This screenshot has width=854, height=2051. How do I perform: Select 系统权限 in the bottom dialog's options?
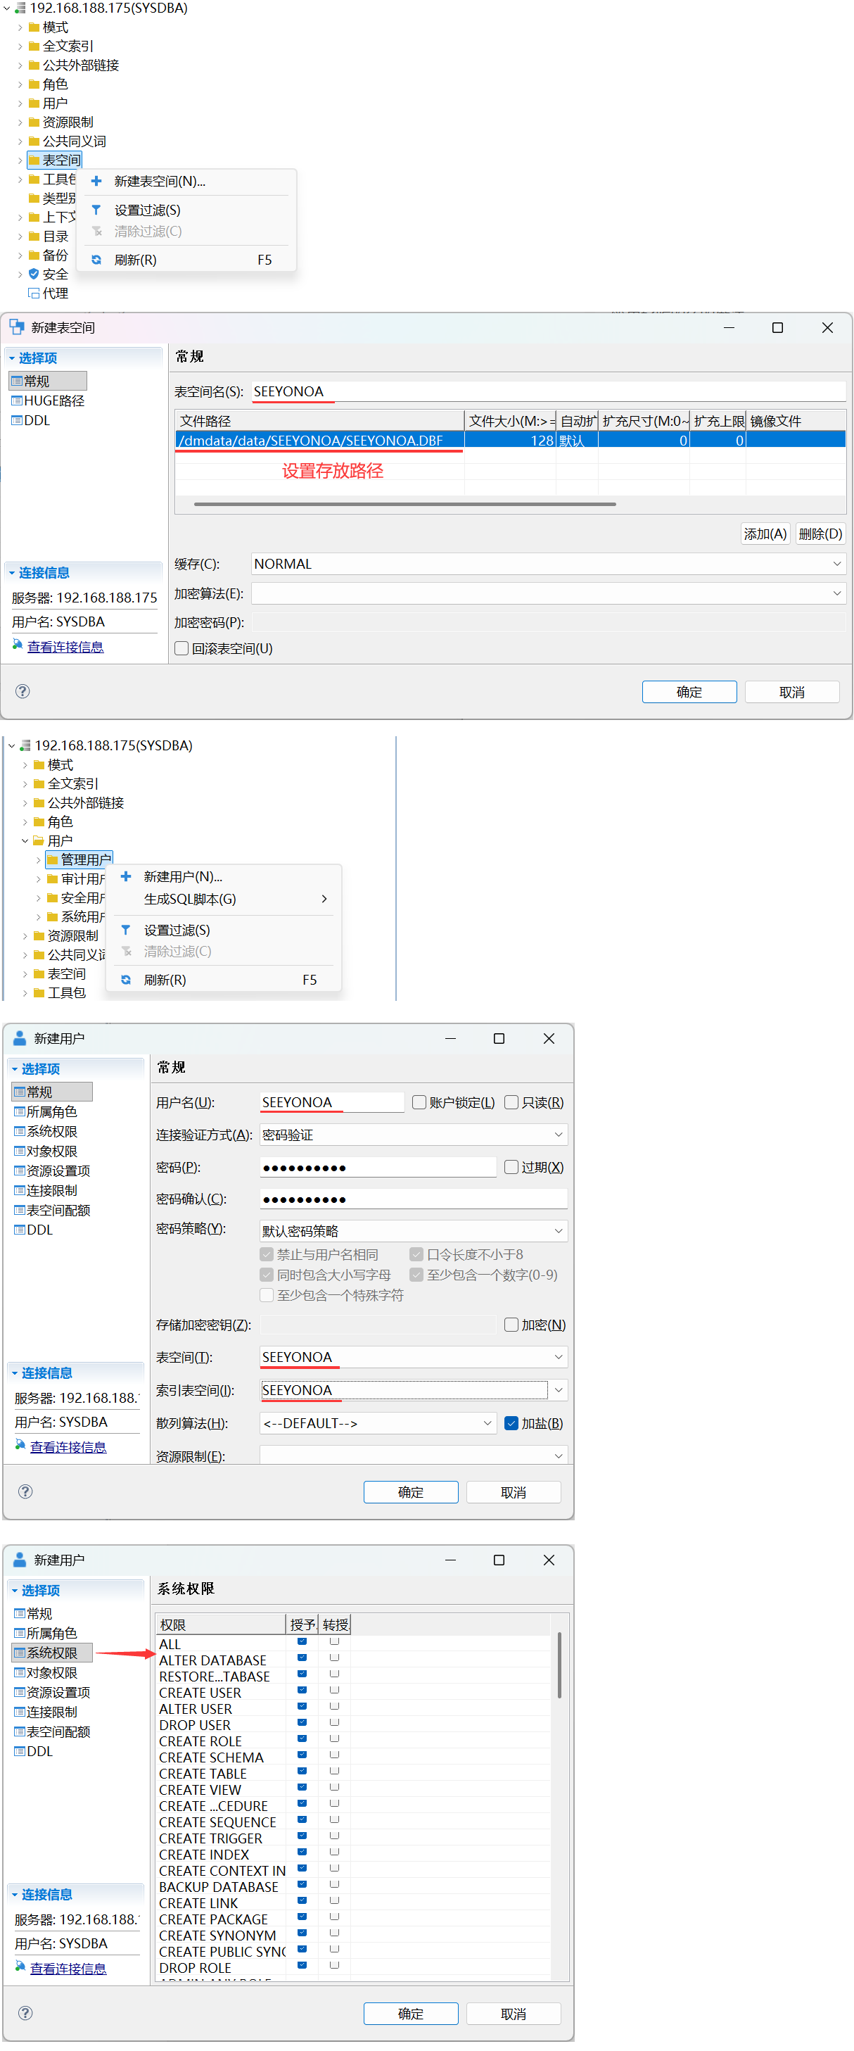click(x=53, y=1653)
